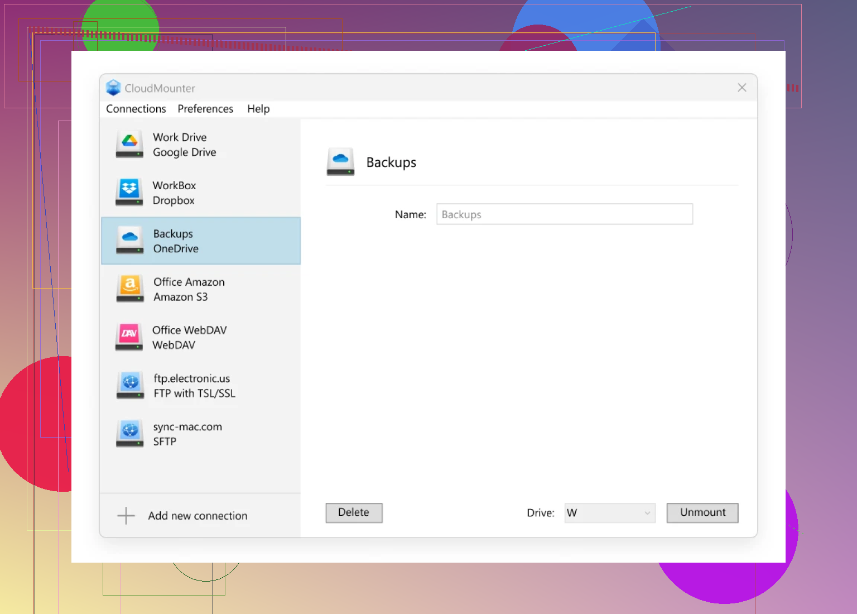Screen dimensions: 857x614
Task: Close the CloudMounter window
Action: point(742,88)
